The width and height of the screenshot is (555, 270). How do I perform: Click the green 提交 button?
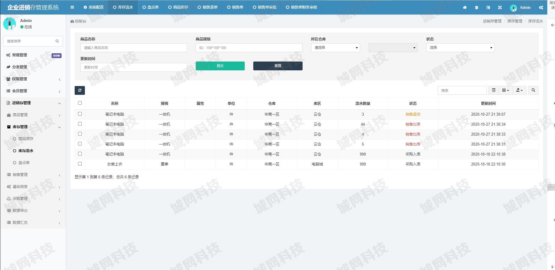coord(220,66)
